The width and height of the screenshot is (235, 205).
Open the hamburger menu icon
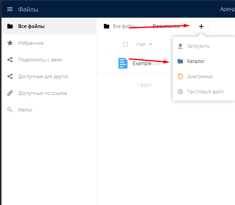[10, 9]
